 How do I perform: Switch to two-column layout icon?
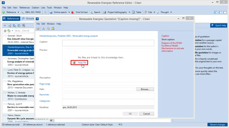[x=220, y=12]
